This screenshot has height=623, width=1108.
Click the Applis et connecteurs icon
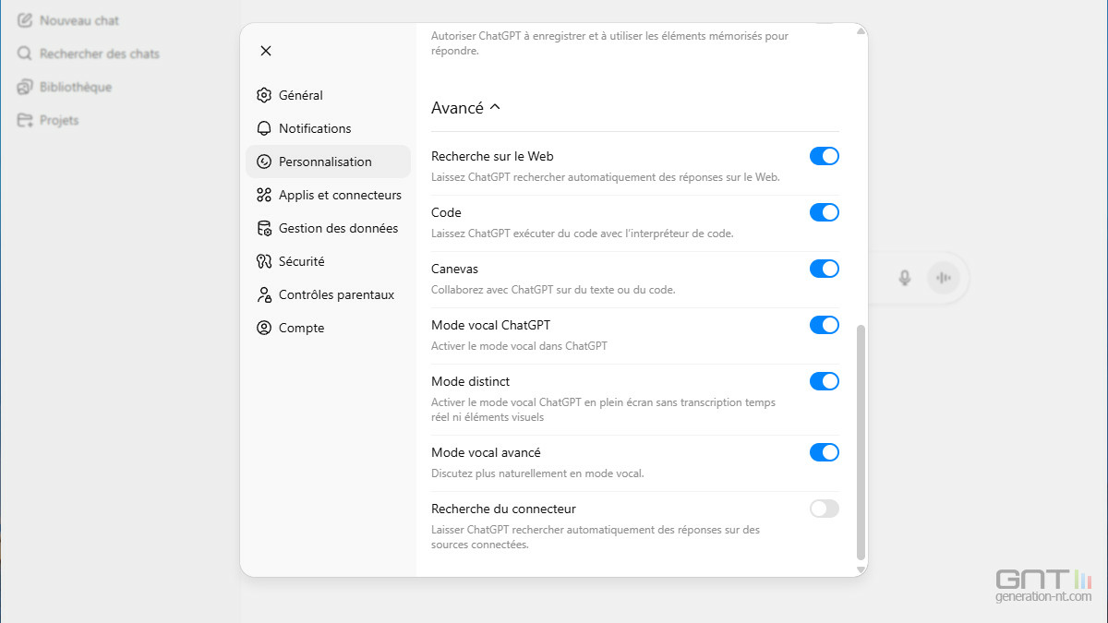coord(264,195)
